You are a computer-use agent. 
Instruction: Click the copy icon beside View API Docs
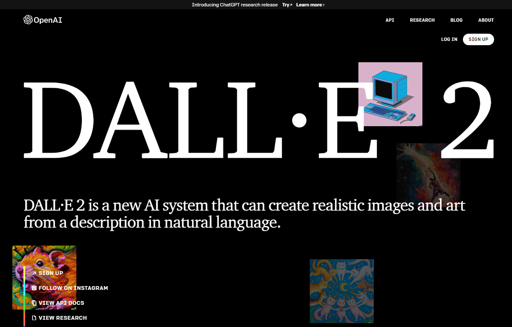[34, 303]
